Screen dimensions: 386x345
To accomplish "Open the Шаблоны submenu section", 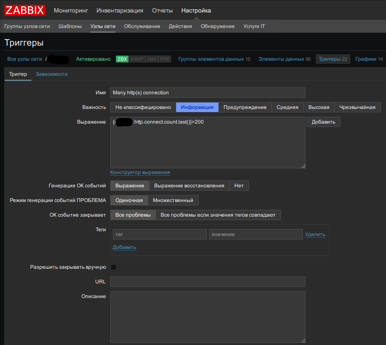I will tap(70, 26).
